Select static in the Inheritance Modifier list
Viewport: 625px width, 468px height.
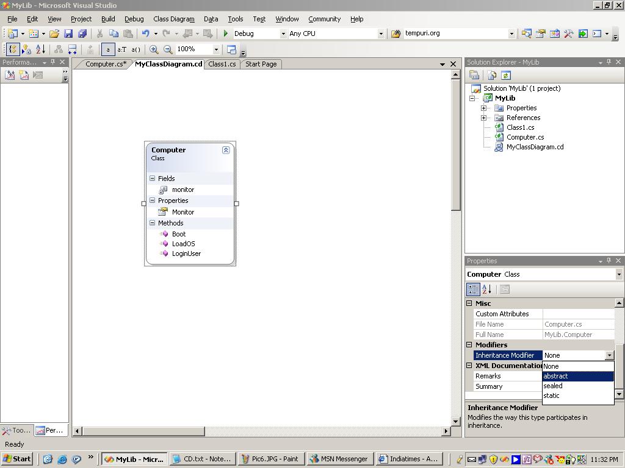[x=578, y=395]
